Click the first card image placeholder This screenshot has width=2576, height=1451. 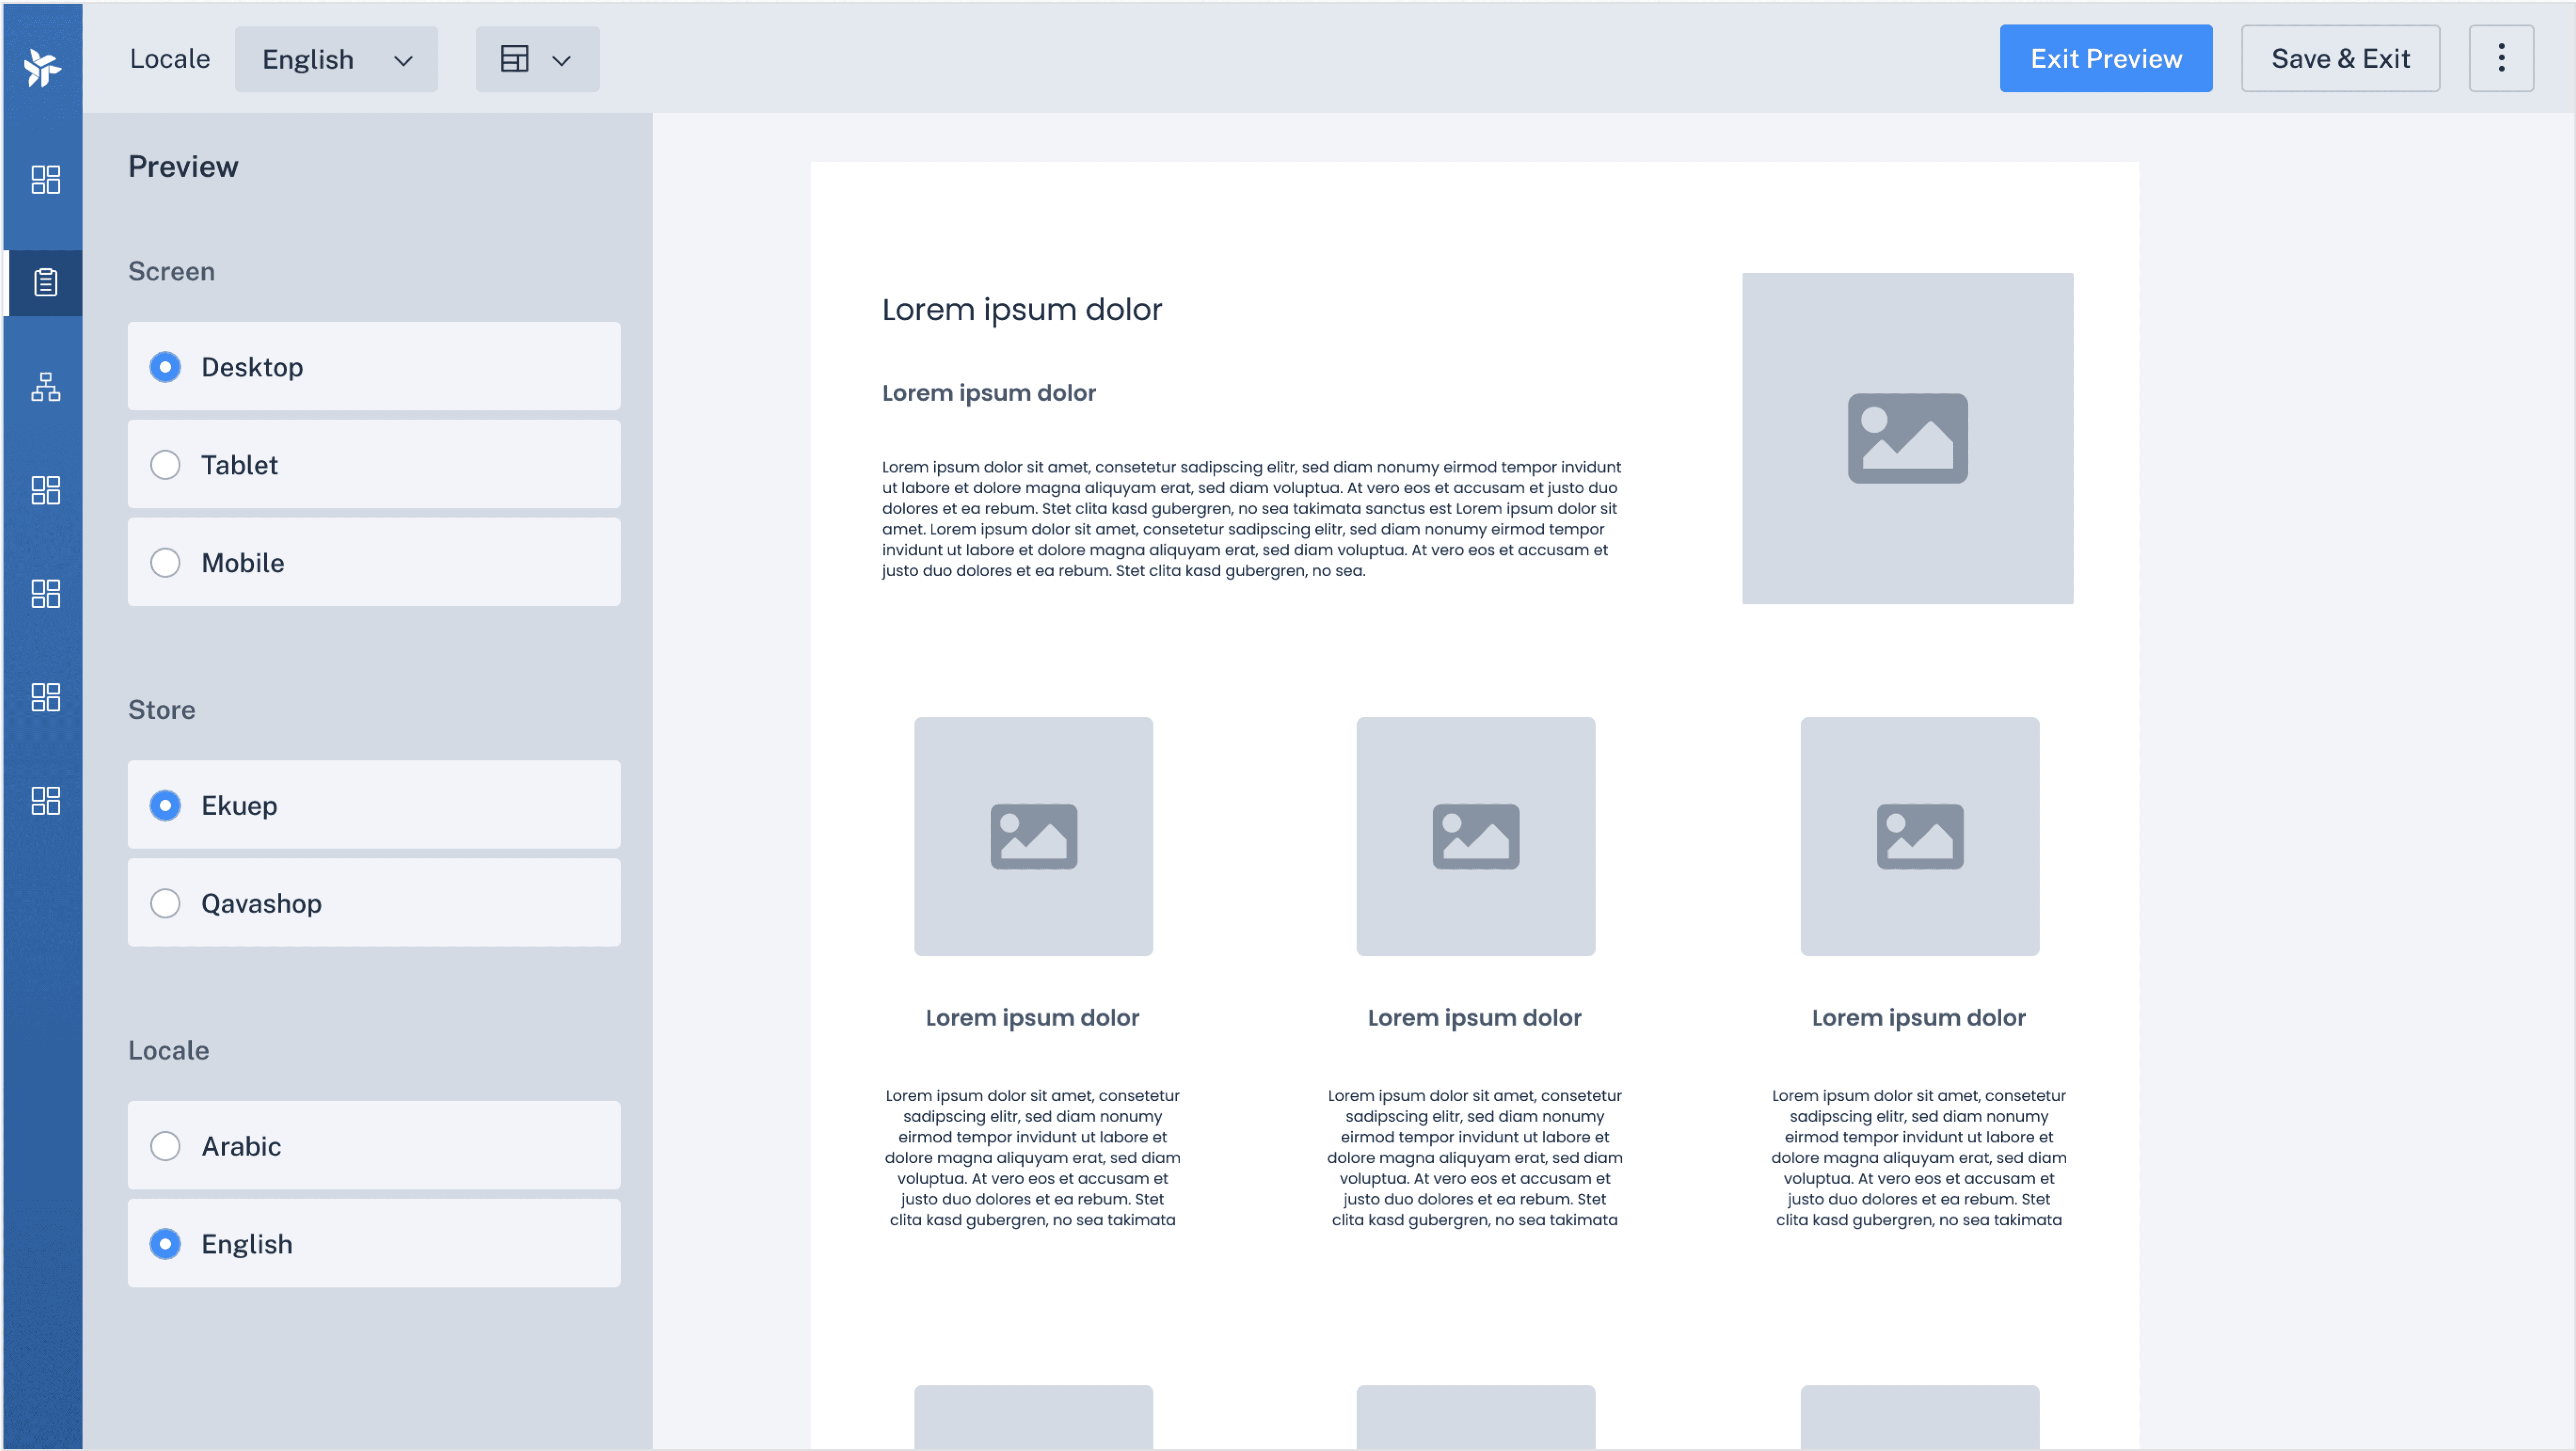click(1033, 836)
